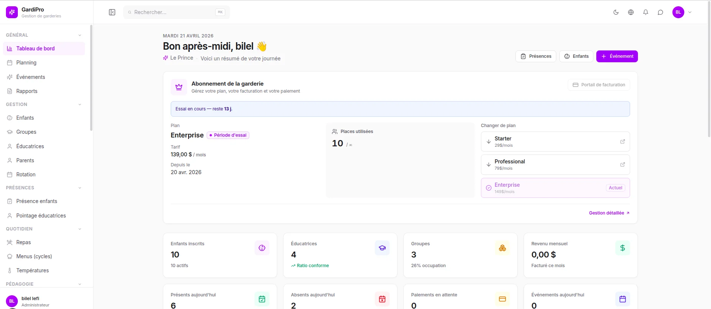Image resolution: width=711 pixels, height=309 pixels.
Task: Collapse the sidebar panel toggle
Action: point(112,12)
